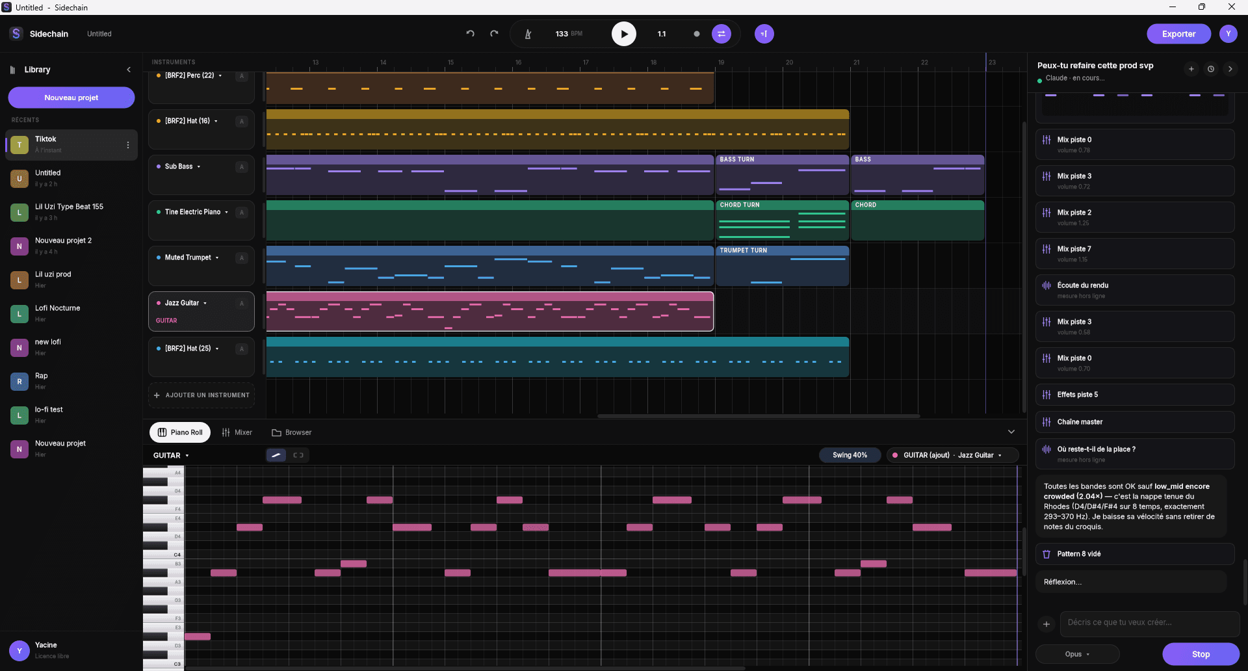Open the Mix piste 2 step
This screenshot has width=1248, height=671.
(x=1135, y=217)
